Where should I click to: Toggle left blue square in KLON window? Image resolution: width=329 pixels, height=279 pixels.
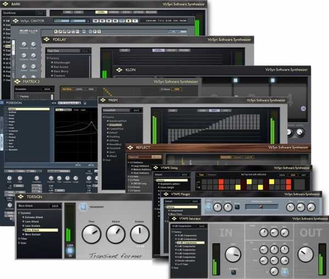[235, 80]
